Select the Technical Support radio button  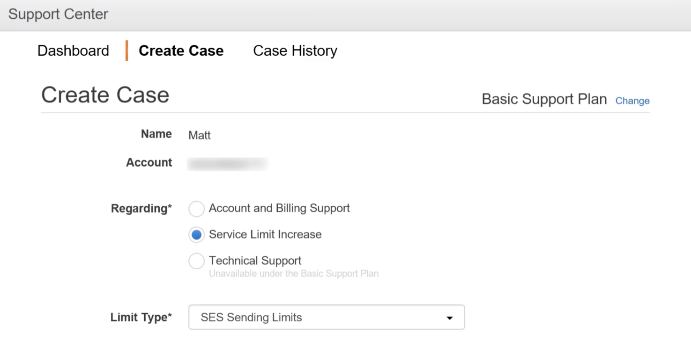click(x=196, y=261)
